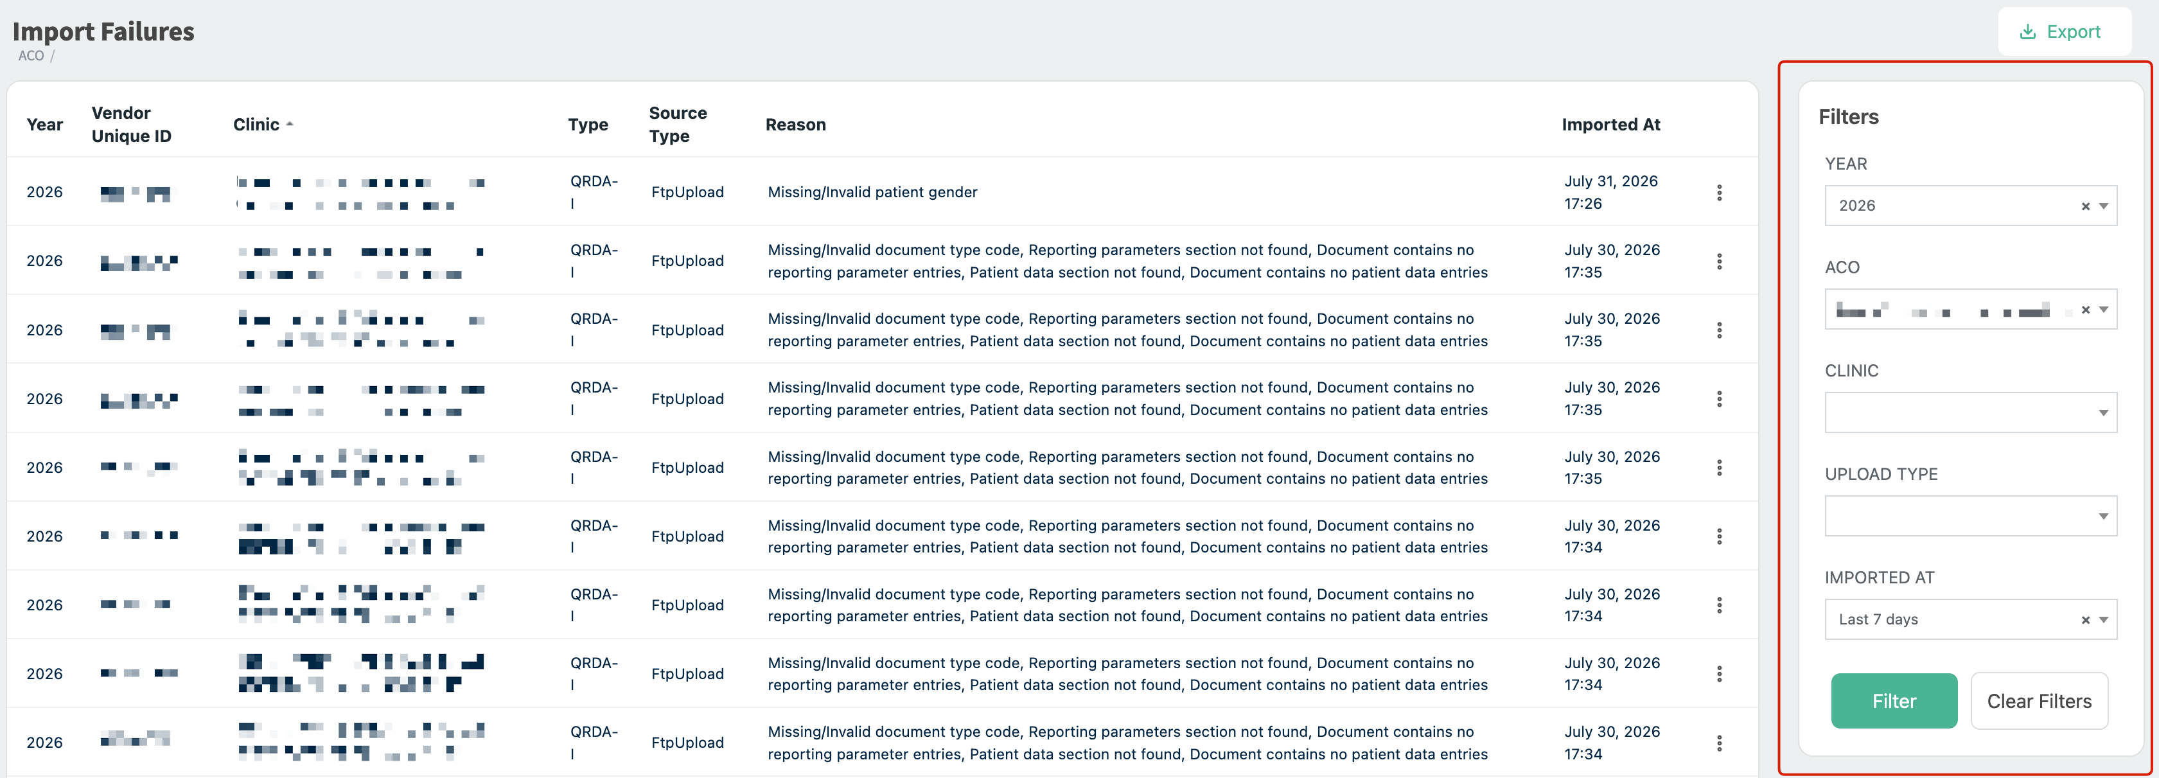Open actions menu for patient gender row
The width and height of the screenshot is (2159, 778).
coord(1719,193)
